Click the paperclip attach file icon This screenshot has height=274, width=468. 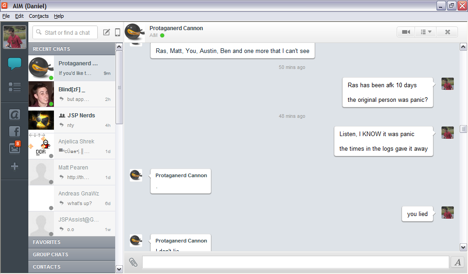pos(133,262)
